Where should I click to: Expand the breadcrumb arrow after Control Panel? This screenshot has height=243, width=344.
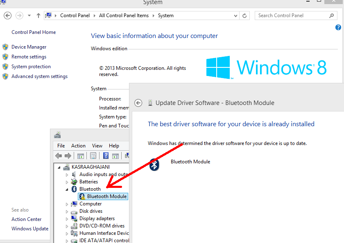[x=95, y=16]
